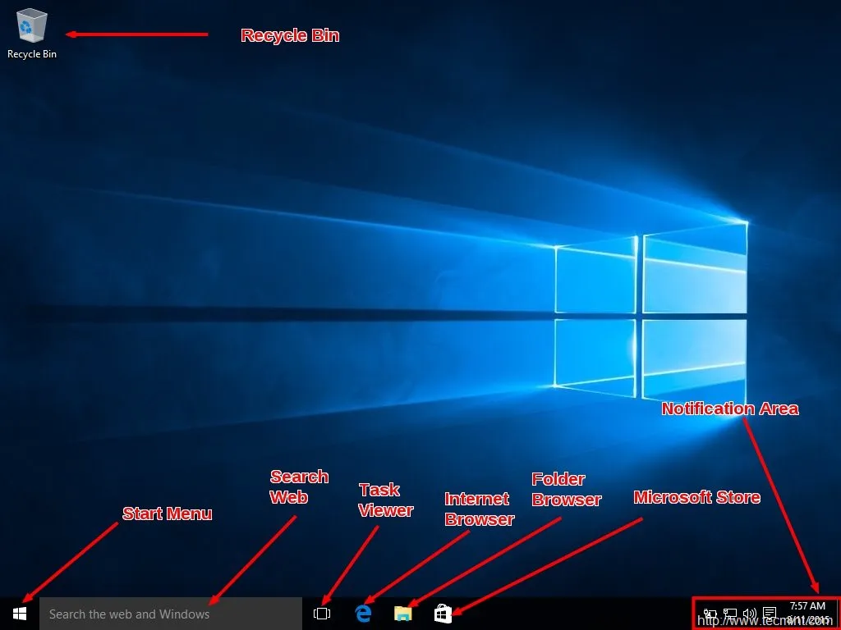This screenshot has height=630, width=841.
Task: Launch the Store app from taskbar
Action: pyautogui.click(x=443, y=614)
